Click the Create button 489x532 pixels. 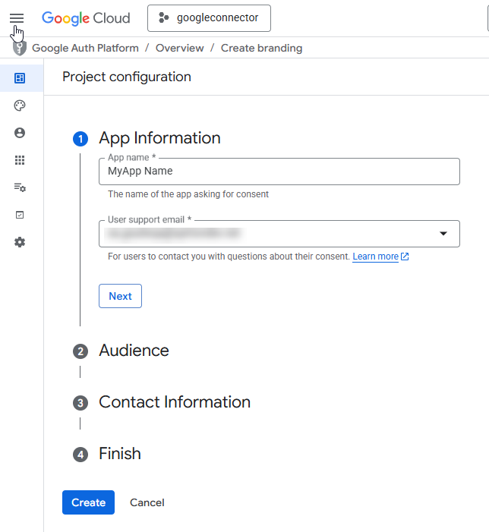pos(88,502)
